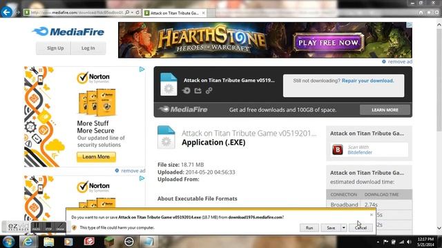Open the Windows Start button

point(8,242)
